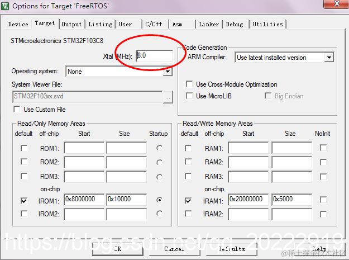Open the Asm tab
349x260 pixels.
click(182, 24)
